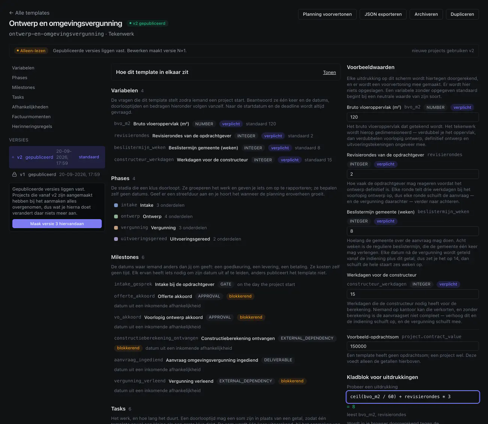Click the revisierondes variable row label
The width and height of the screenshot is (488, 424).
[191, 136]
